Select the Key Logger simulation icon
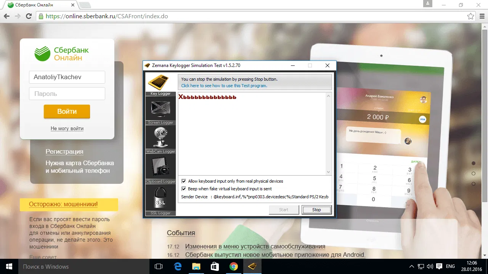Viewport: 488px width, 274px height. coord(161,84)
